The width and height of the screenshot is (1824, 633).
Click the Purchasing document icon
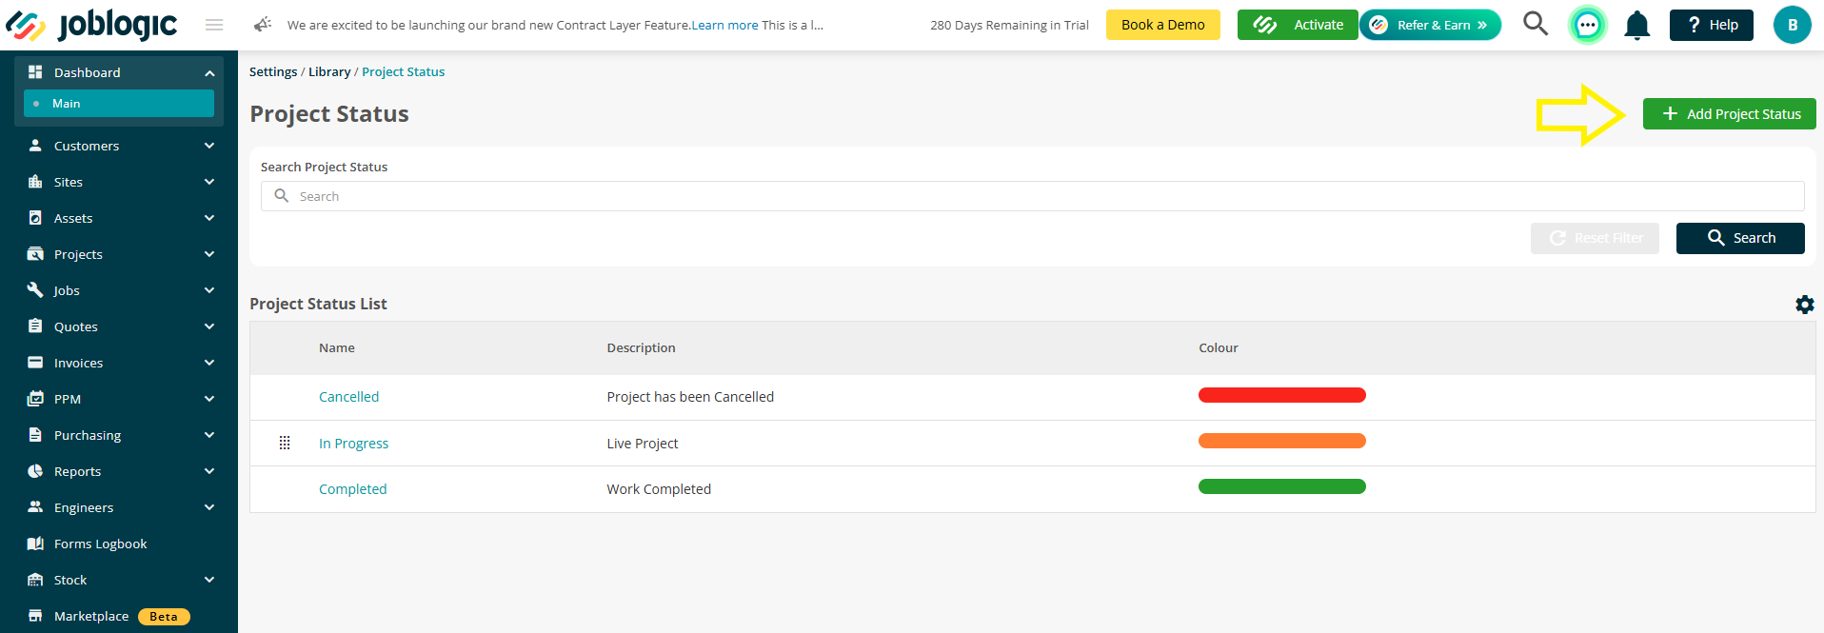(x=35, y=435)
